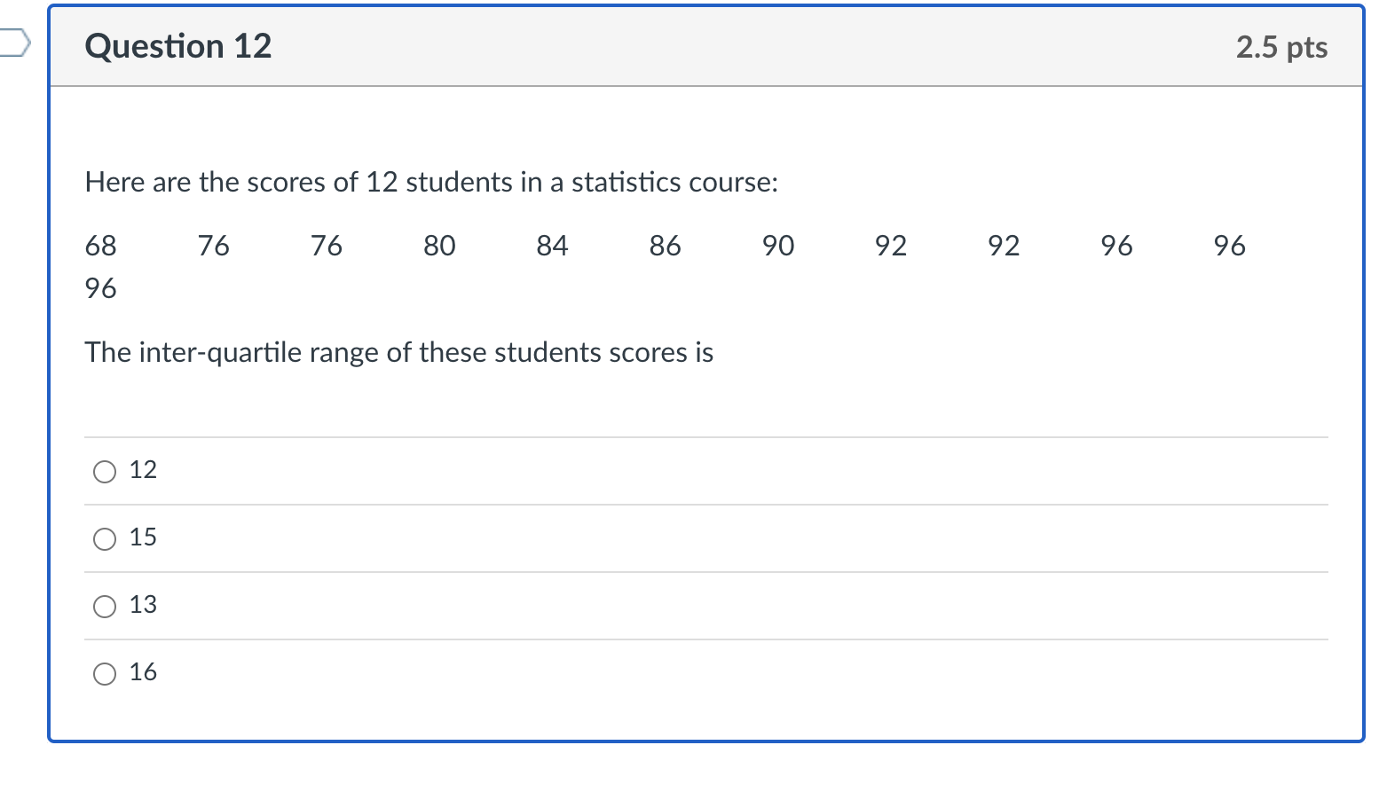Click the Question 12 header title
The width and height of the screenshot is (1379, 800).
coord(177,46)
